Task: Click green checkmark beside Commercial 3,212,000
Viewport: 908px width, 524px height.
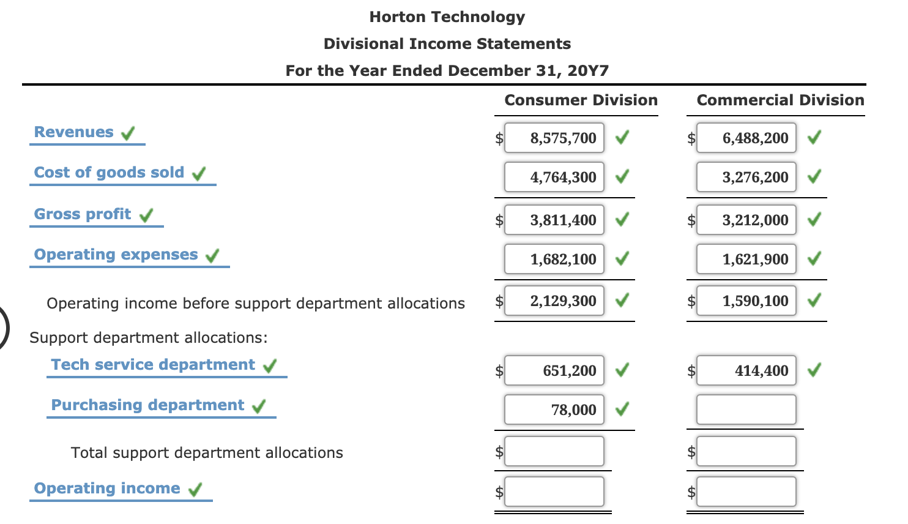Action: [814, 219]
